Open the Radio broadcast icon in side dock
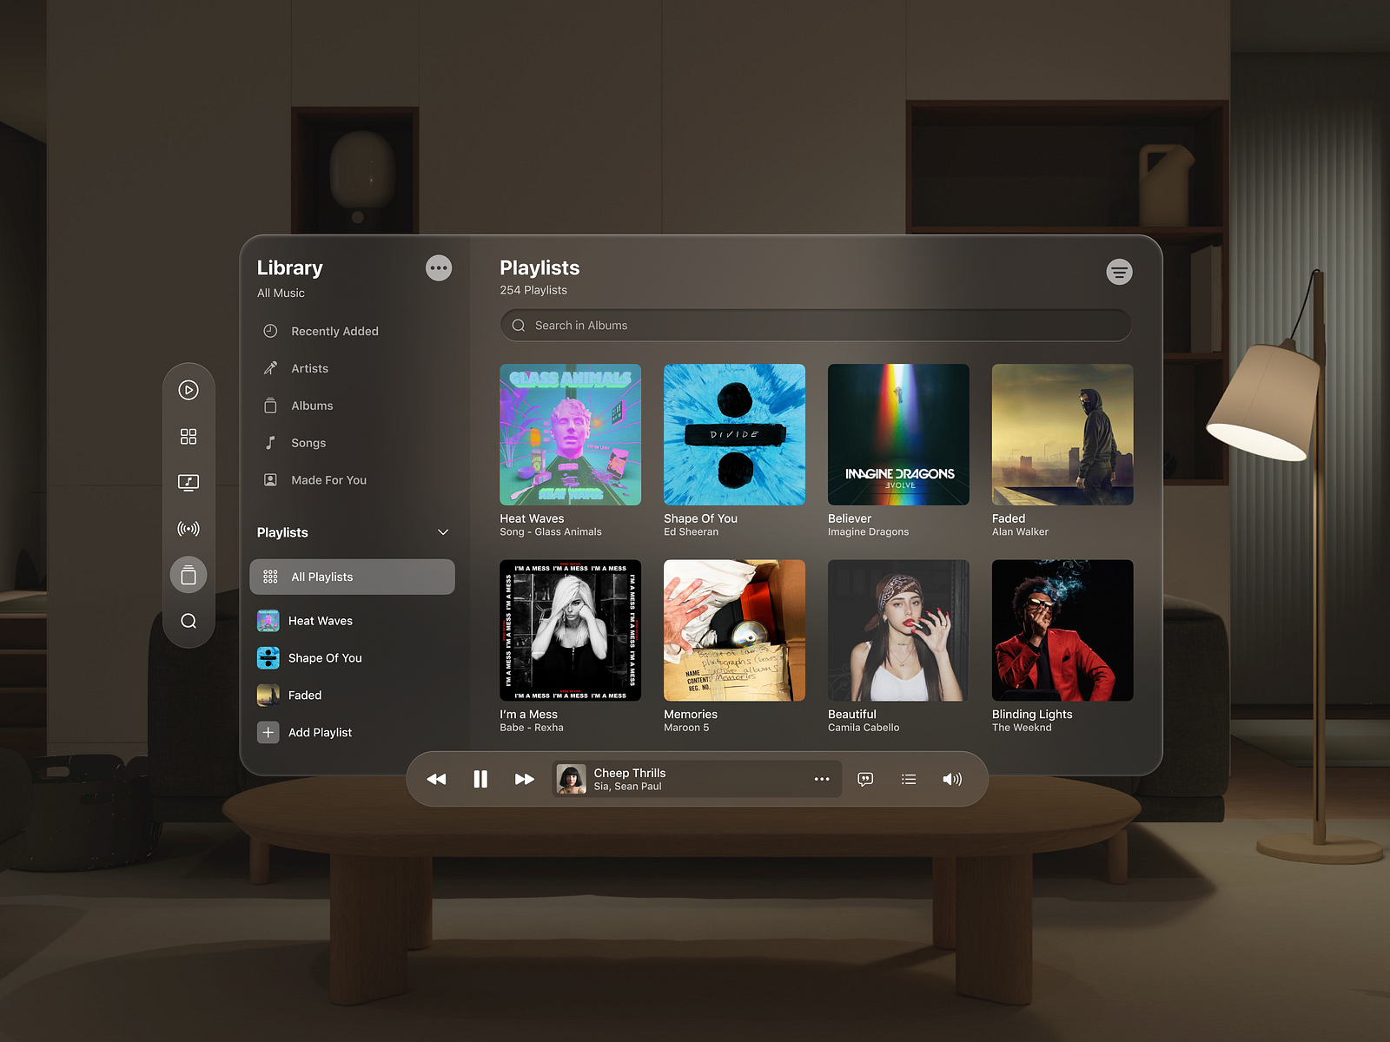Screen dimensions: 1390x1042 [x=189, y=528]
